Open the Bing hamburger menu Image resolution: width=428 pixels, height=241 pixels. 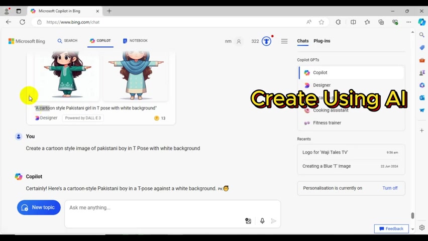284,41
